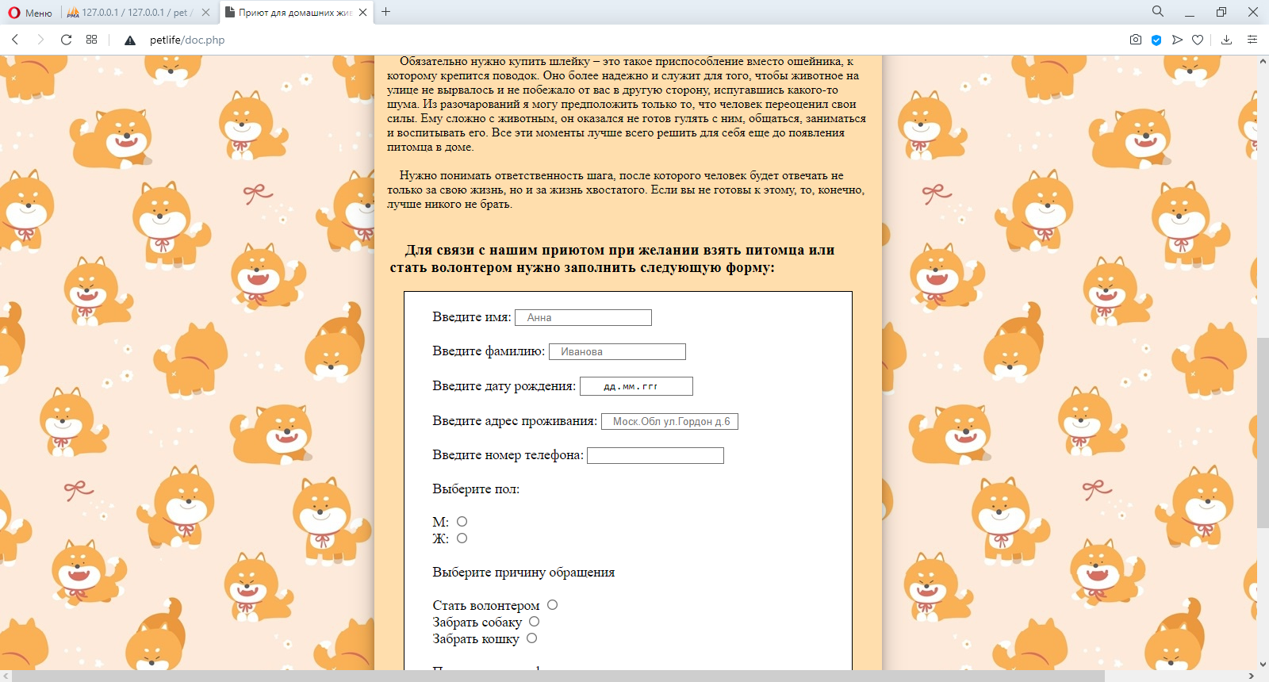Click the scroll-up arrow of the page scrollbar
This screenshot has width=1269, height=682.
[1263, 62]
